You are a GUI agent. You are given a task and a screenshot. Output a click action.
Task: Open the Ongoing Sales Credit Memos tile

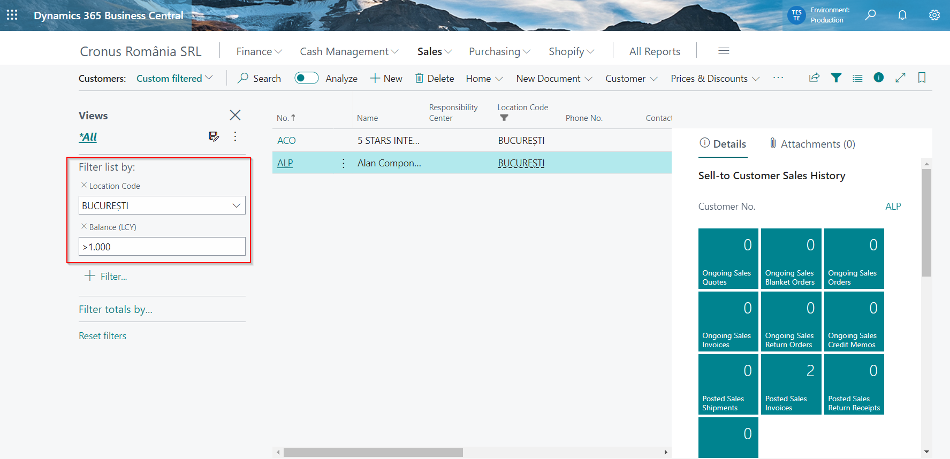click(854, 322)
